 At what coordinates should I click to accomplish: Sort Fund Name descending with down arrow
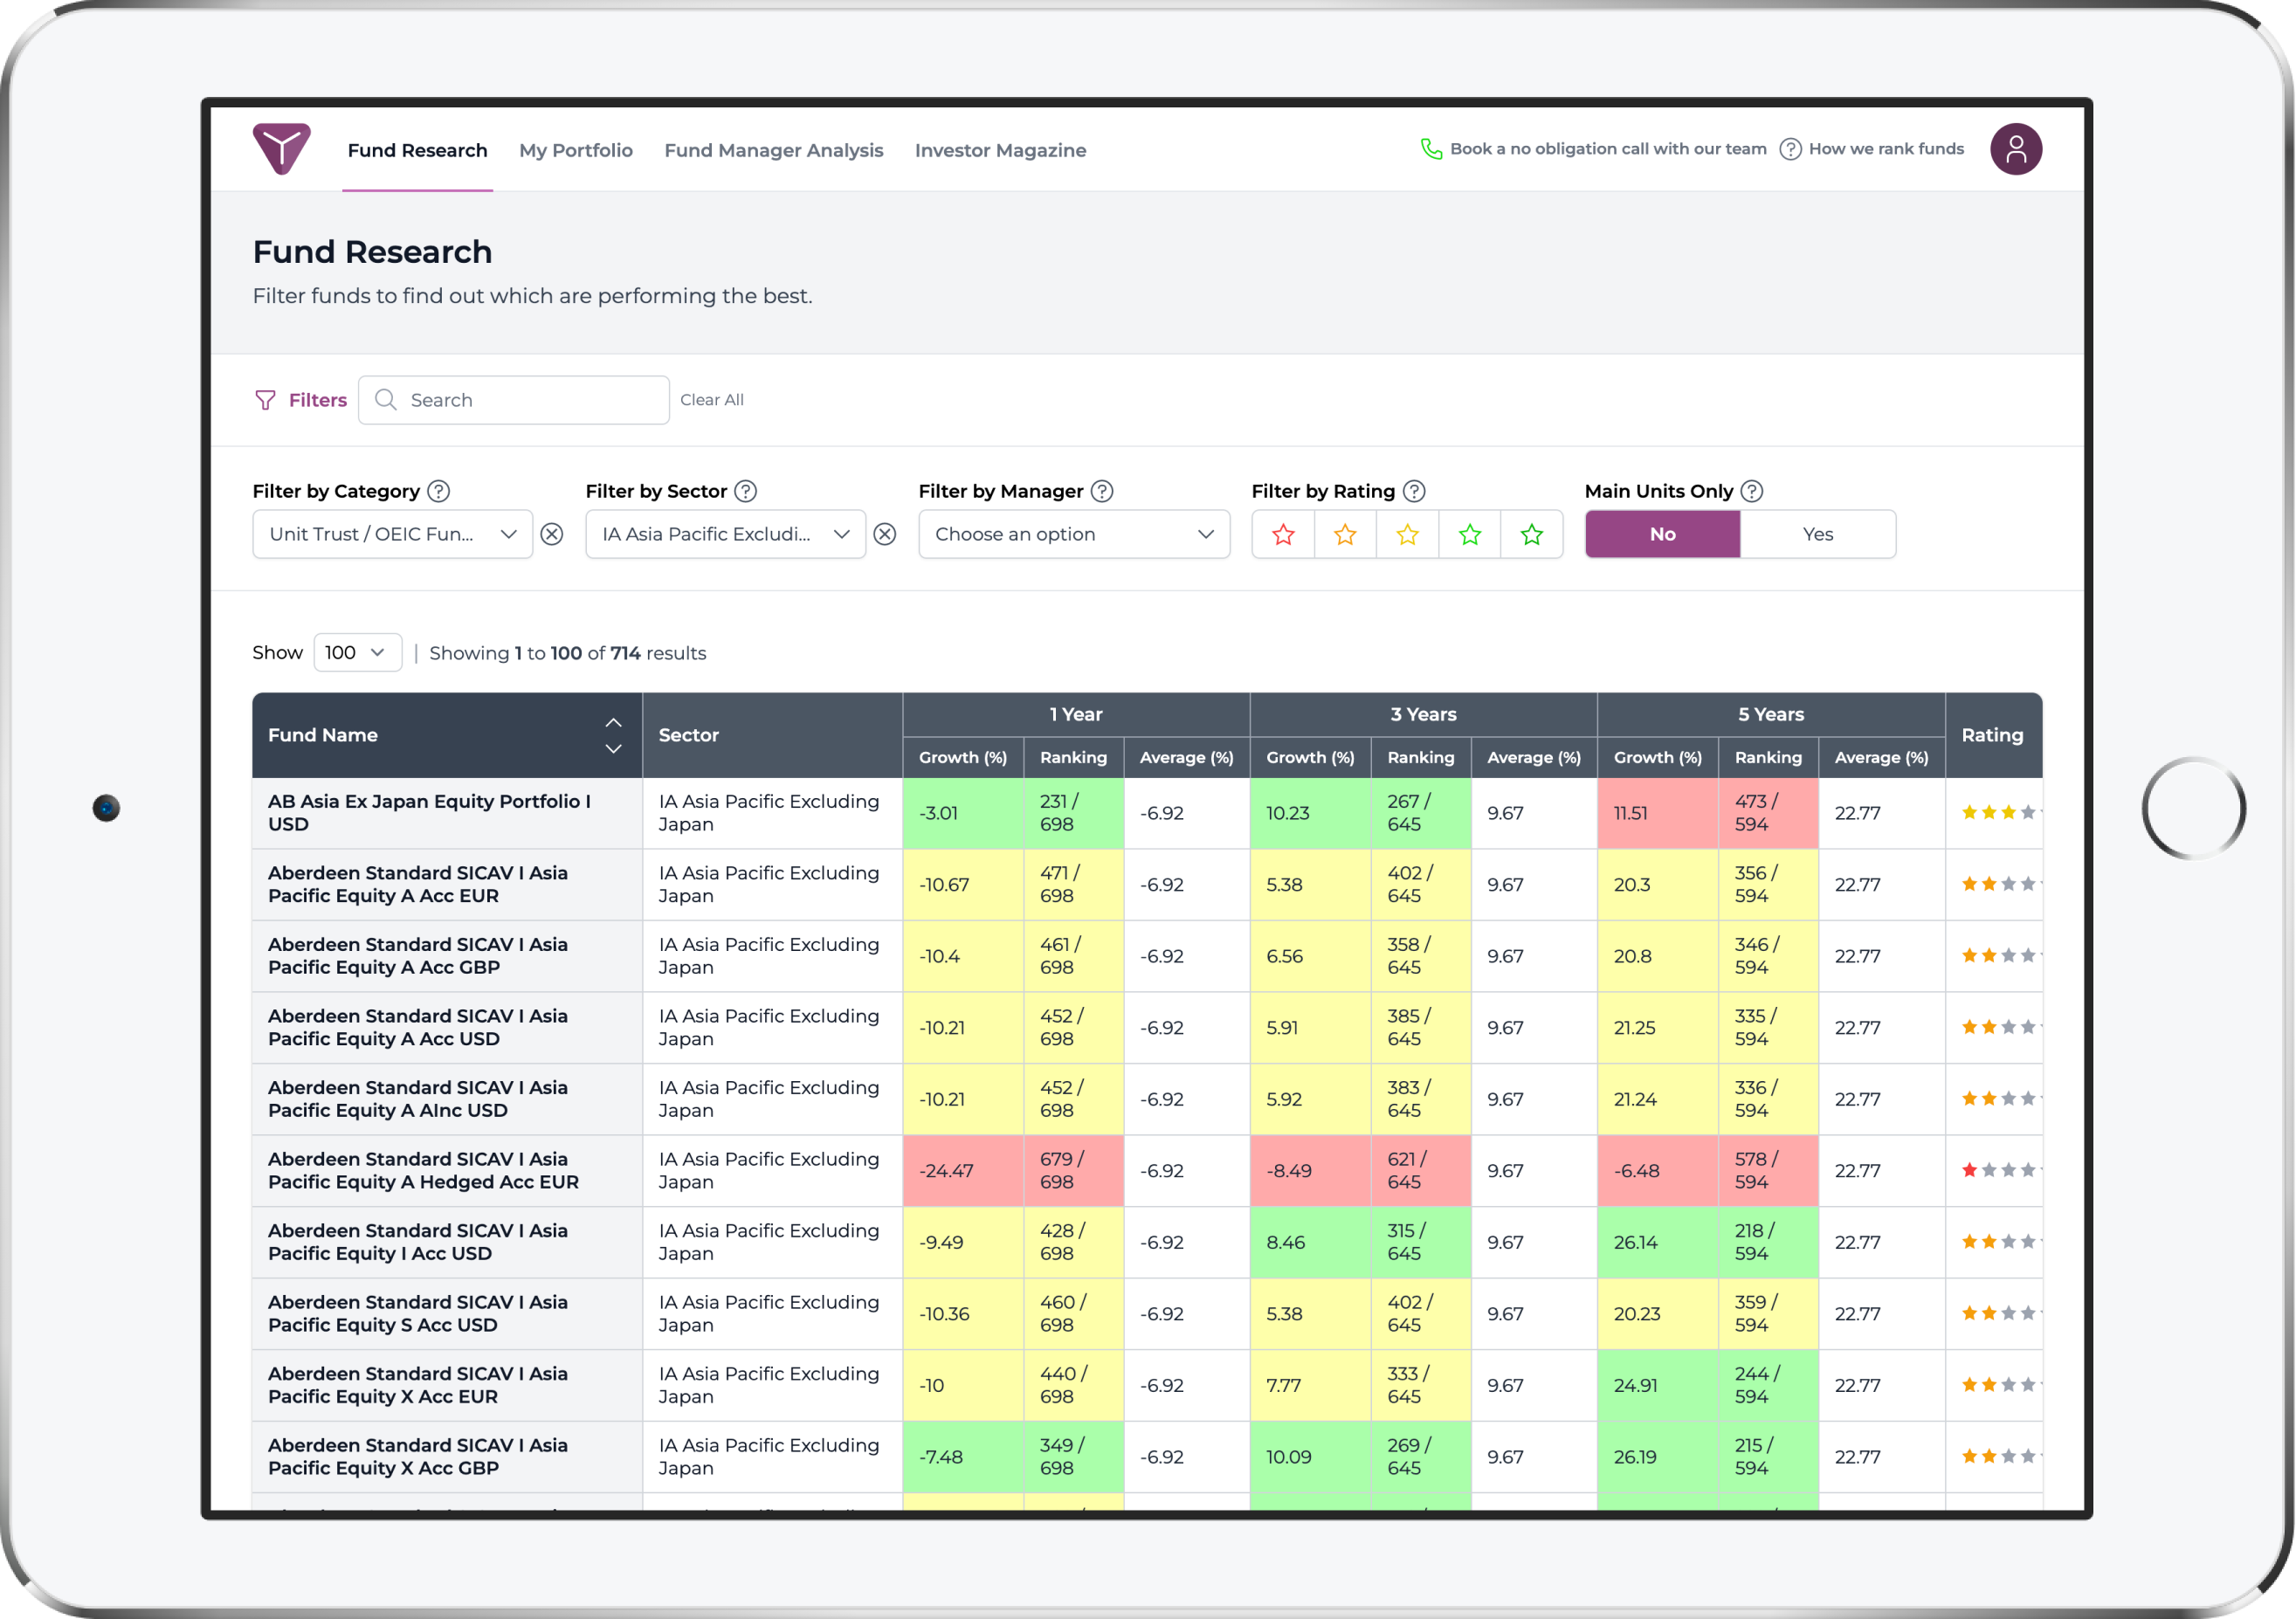click(613, 749)
